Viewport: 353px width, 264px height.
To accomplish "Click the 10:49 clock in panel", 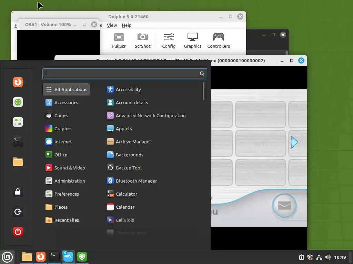I will click(340, 257).
